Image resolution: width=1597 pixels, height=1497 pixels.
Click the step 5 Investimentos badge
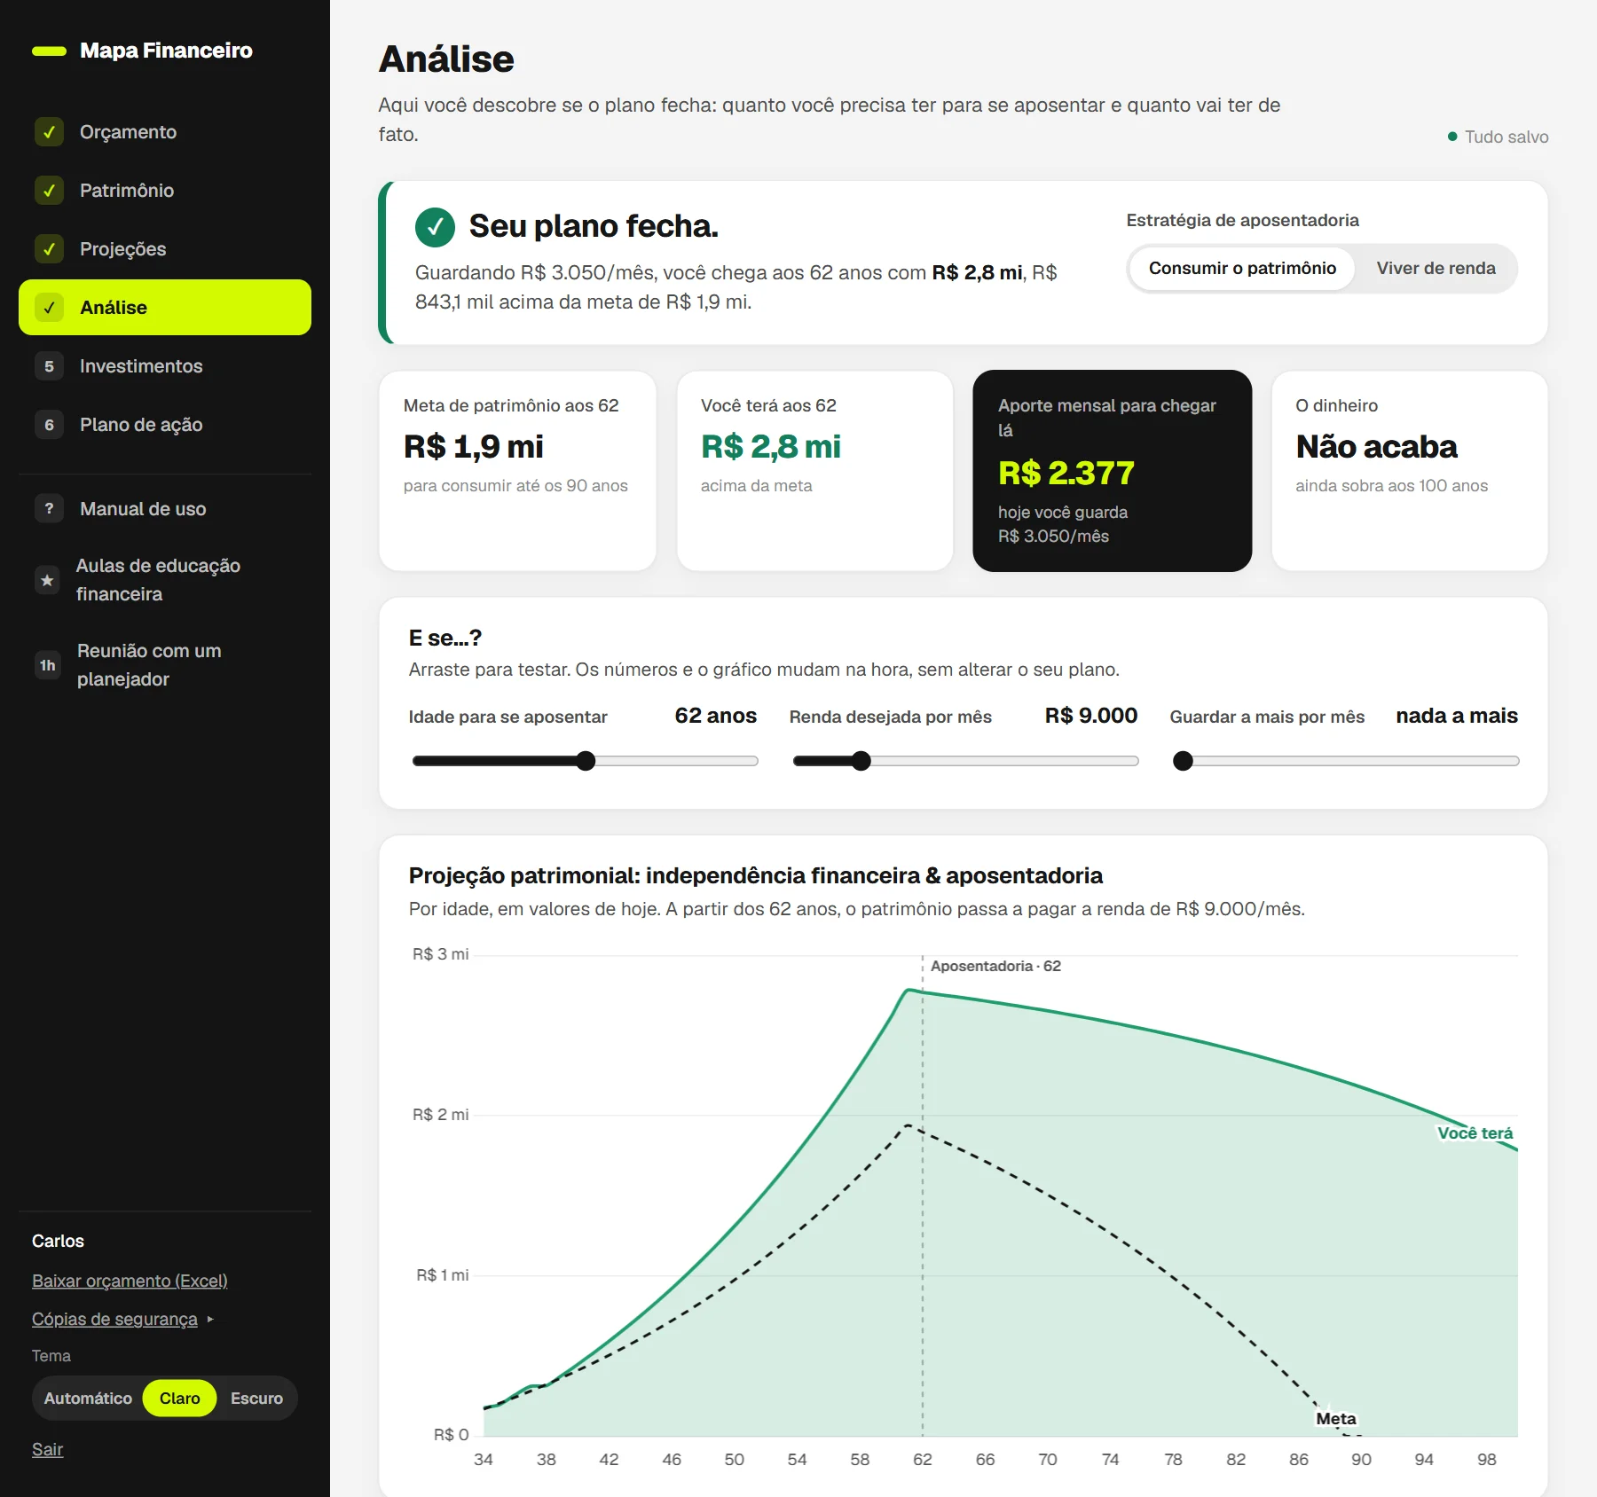pyautogui.click(x=49, y=366)
